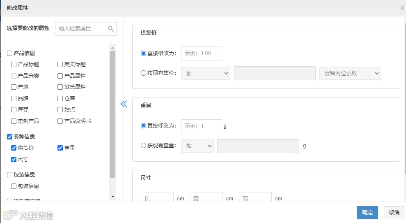
Task: Click the attribute list scrollbar thumb
Action: (113, 115)
